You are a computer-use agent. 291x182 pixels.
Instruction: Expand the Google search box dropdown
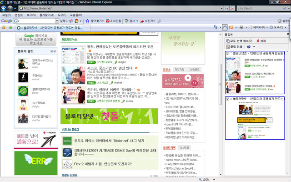click(x=57, y=21)
